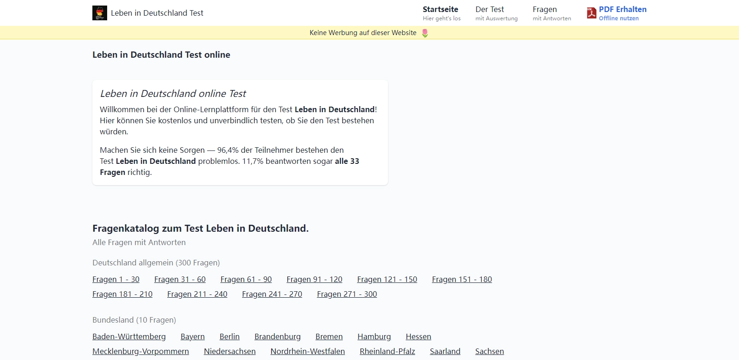Open Fragen 271 - 300
Image resolution: width=739 pixels, height=360 pixels.
click(x=347, y=294)
